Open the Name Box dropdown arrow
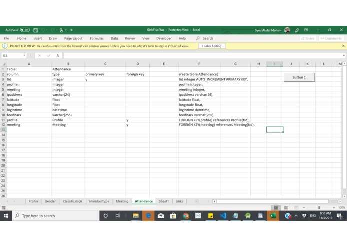The height and width of the screenshot is (246, 347). tap(24, 55)
